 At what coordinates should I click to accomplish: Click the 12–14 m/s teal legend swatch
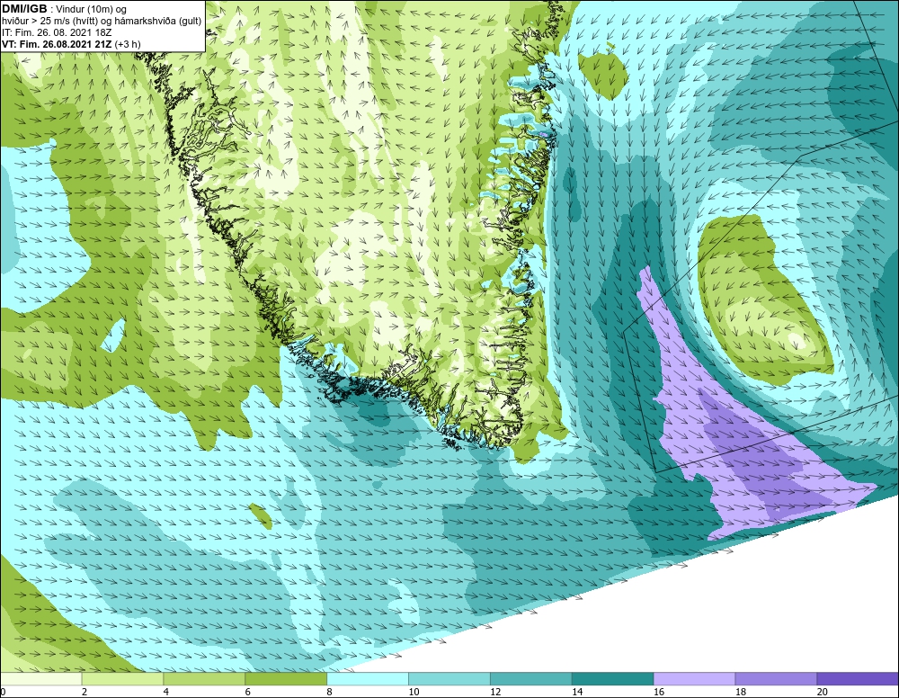coord(531,679)
